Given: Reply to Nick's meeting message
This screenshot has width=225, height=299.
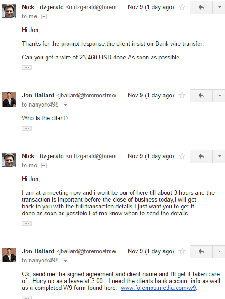Looking at the screenshot, I should [x=201, y=156].
